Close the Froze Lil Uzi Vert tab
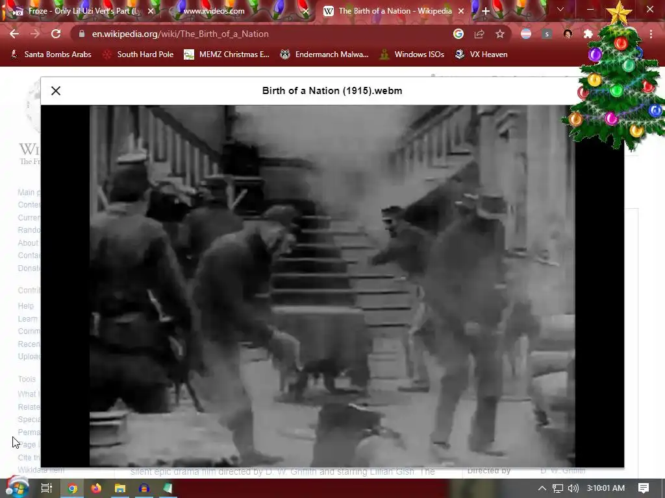Screen dimensions: 665x498 [151, 11]
